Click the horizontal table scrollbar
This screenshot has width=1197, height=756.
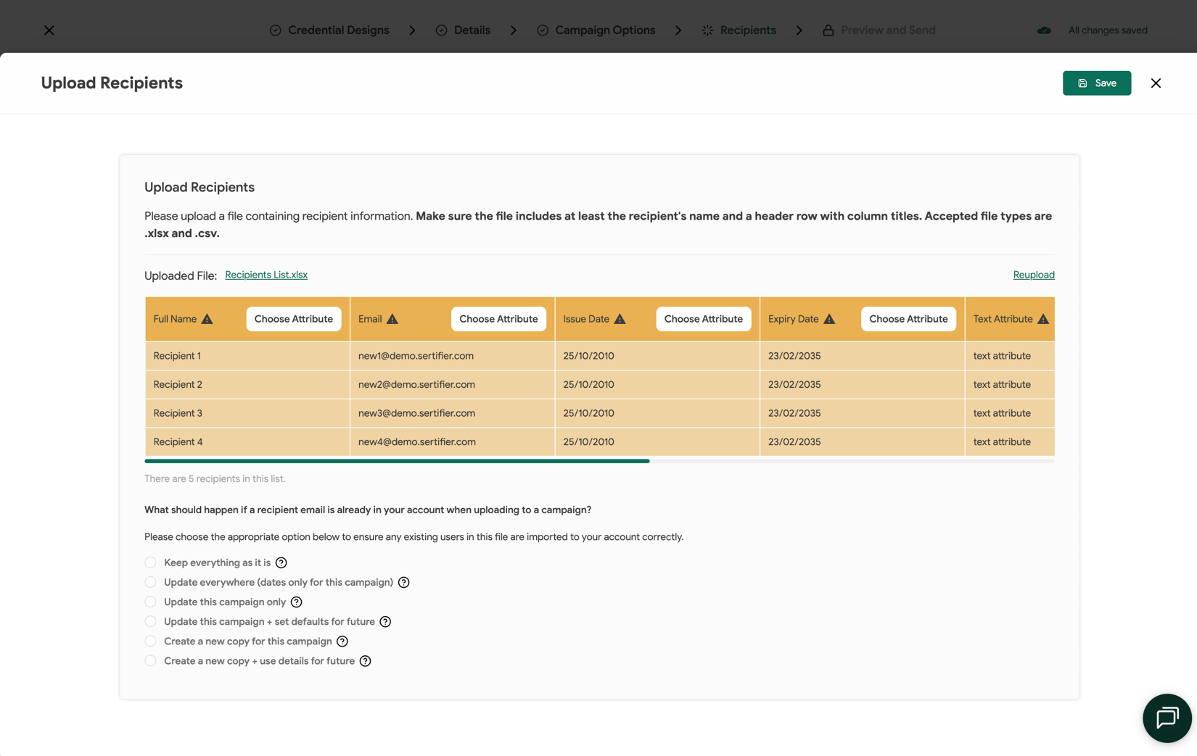397,461
